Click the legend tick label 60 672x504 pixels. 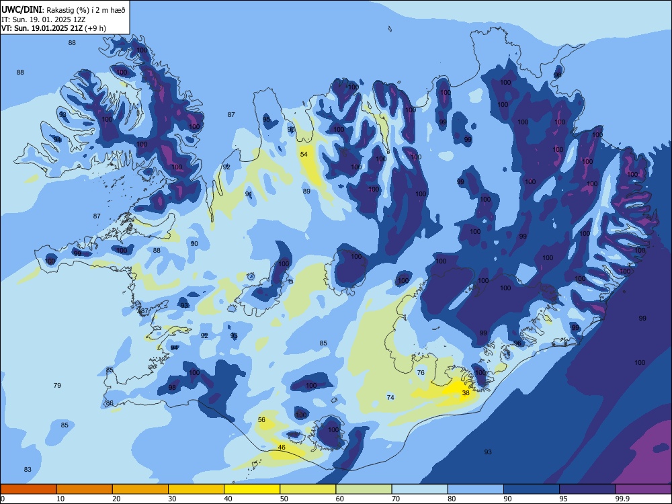tap(340, 499)
